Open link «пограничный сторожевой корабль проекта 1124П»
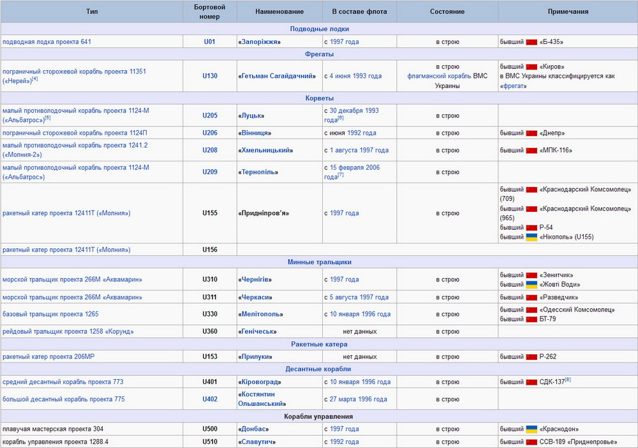Viewport: 638px width, 448px height. tap(75, 133)
